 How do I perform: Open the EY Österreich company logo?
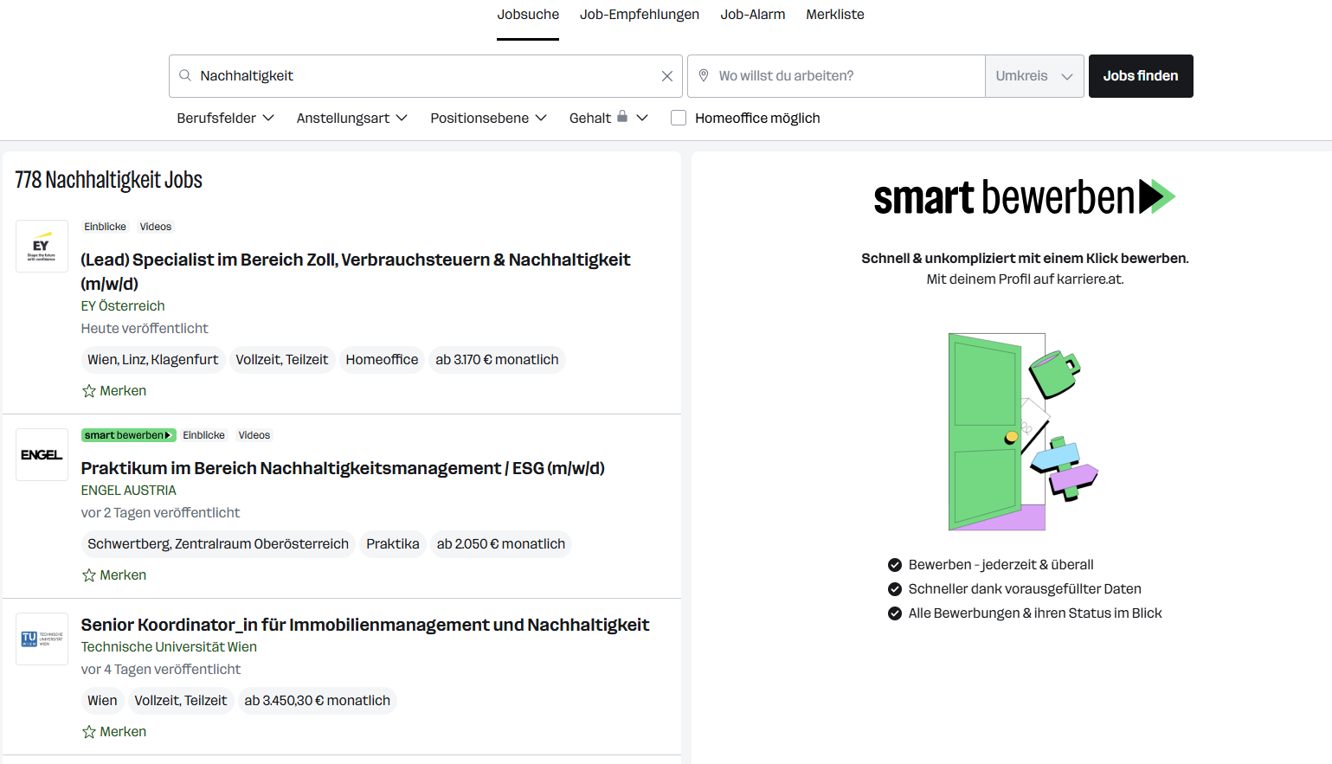coord(42,246)
